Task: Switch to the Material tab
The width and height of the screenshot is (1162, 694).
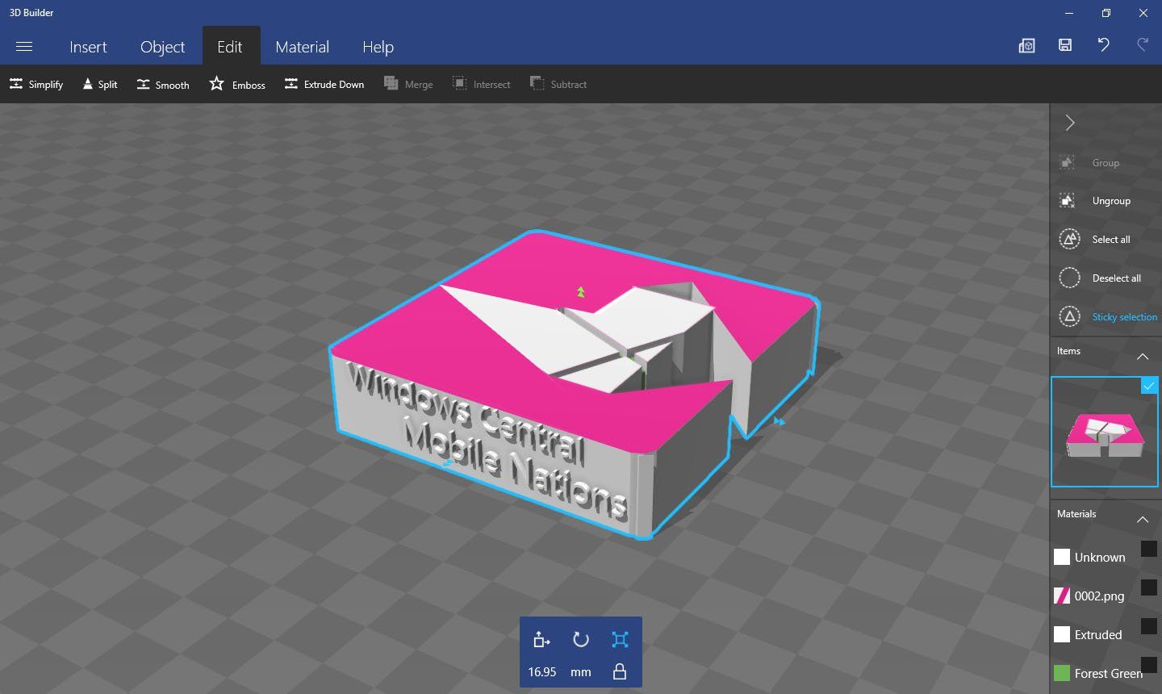Action: coord(303,46)
